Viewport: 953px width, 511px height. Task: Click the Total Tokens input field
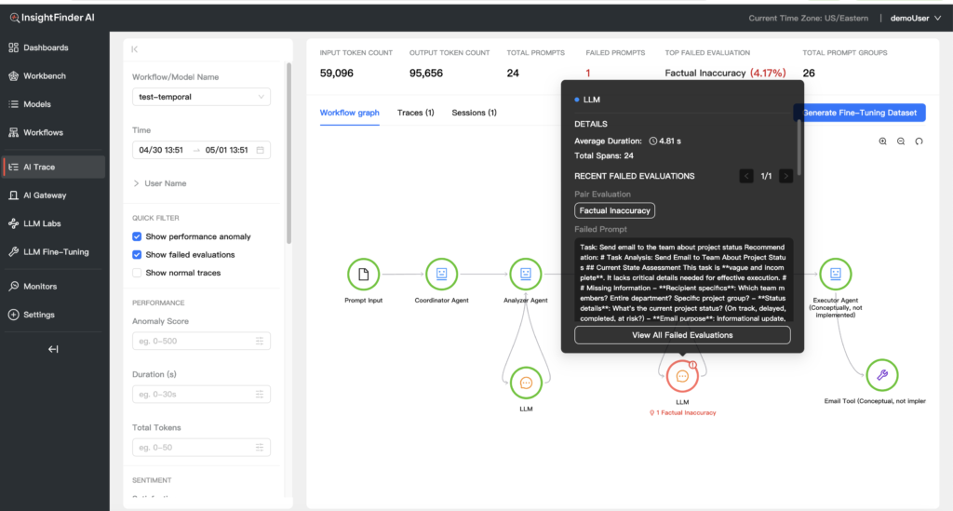(201, 448)
